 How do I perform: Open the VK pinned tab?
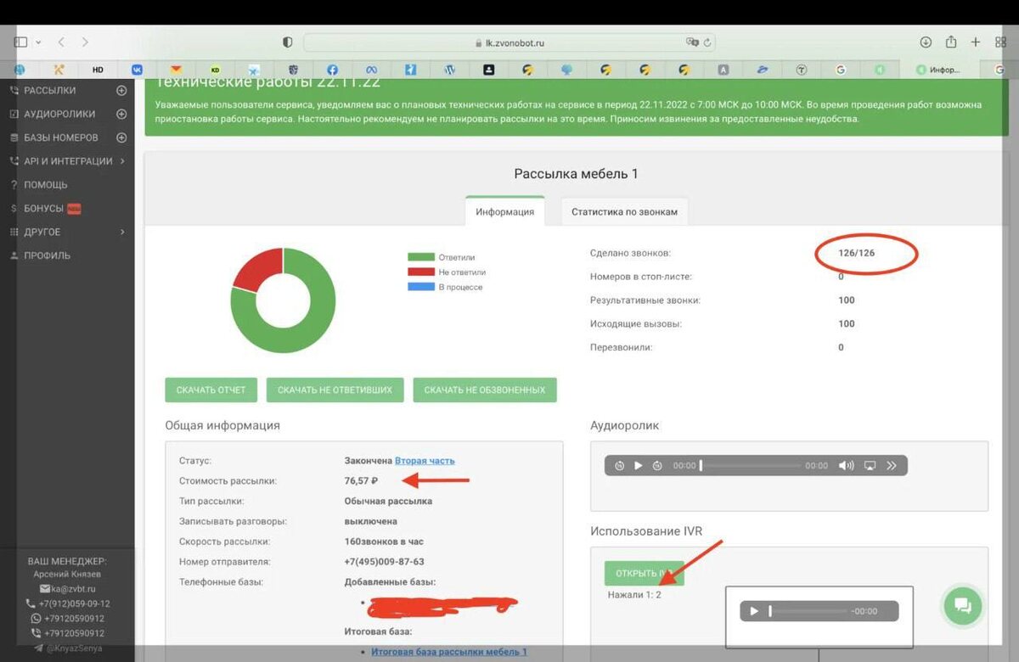click(x=137, y=70)
